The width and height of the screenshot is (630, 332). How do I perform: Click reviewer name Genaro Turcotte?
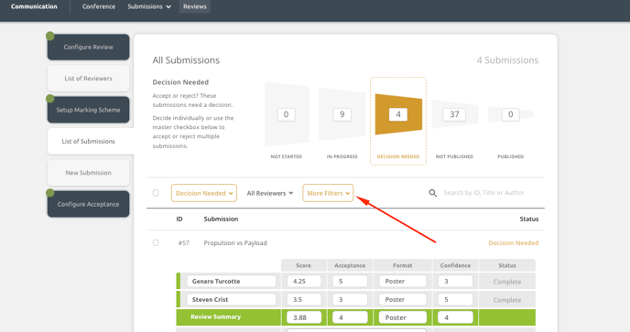[232, 282]
